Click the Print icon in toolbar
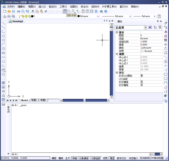Viewport: 169px width, 161px height. point(19,11)
